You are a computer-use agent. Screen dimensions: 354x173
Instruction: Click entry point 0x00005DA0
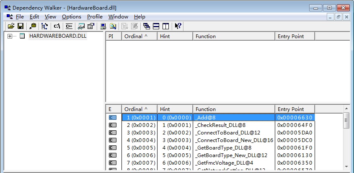pos(295,132)
